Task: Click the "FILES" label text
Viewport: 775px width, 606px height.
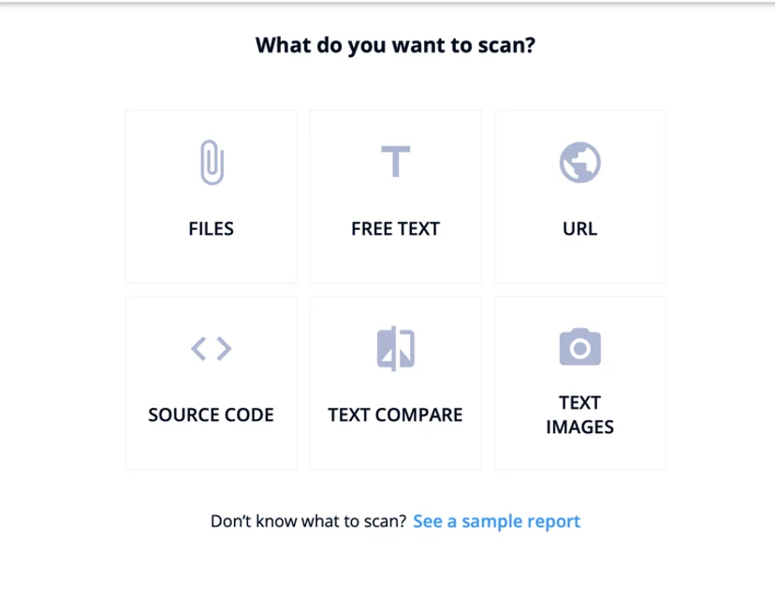Action: click(x=211, y=228)
